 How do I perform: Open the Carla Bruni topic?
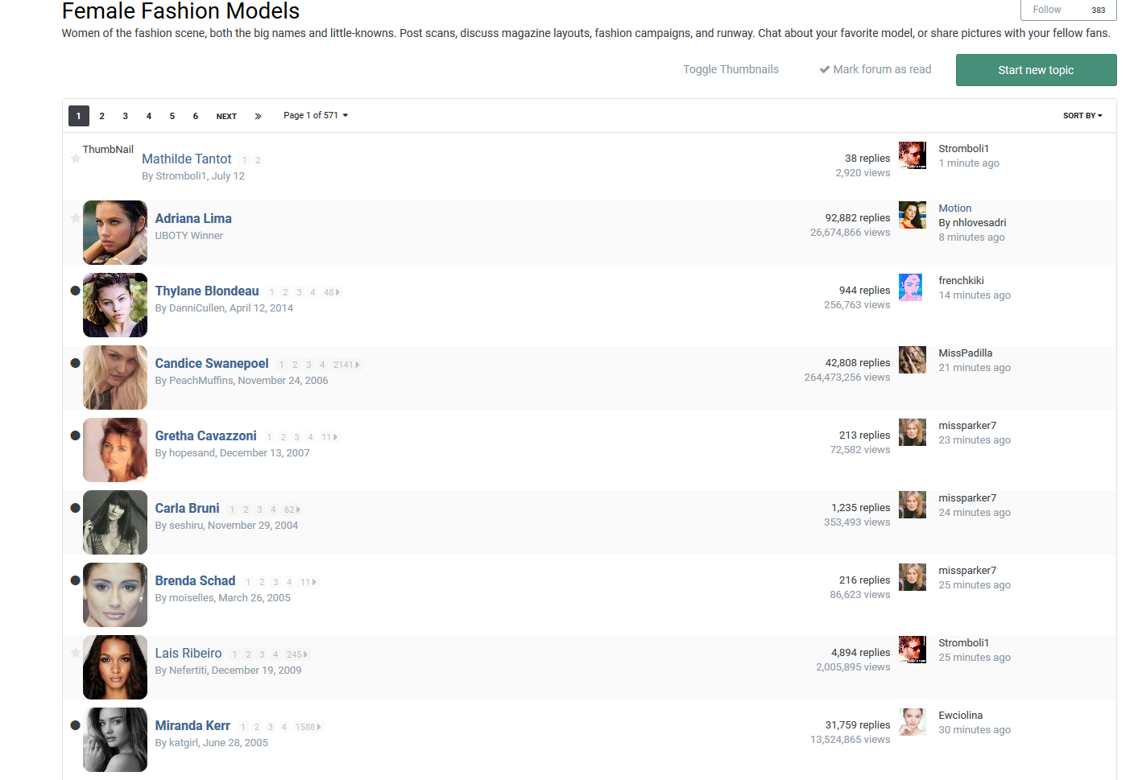[x=187, y=508]
